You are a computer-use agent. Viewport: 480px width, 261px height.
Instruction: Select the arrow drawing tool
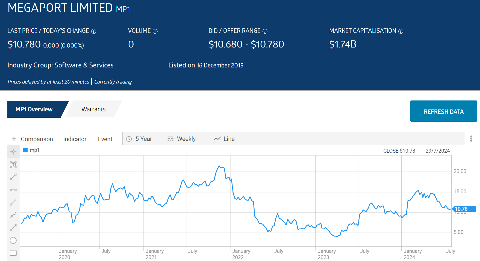coord(13,227)
